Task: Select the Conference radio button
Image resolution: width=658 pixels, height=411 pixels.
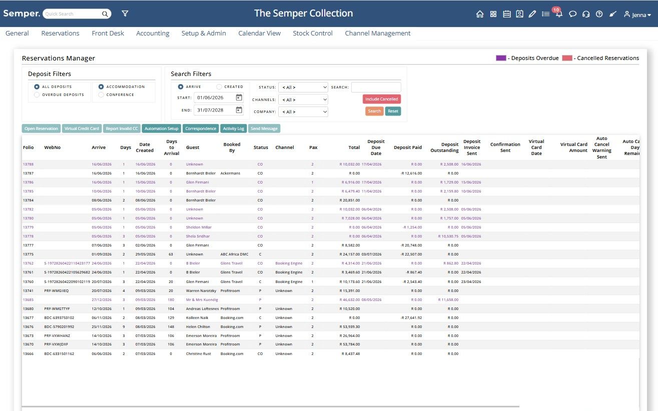Action: (101, 94)
